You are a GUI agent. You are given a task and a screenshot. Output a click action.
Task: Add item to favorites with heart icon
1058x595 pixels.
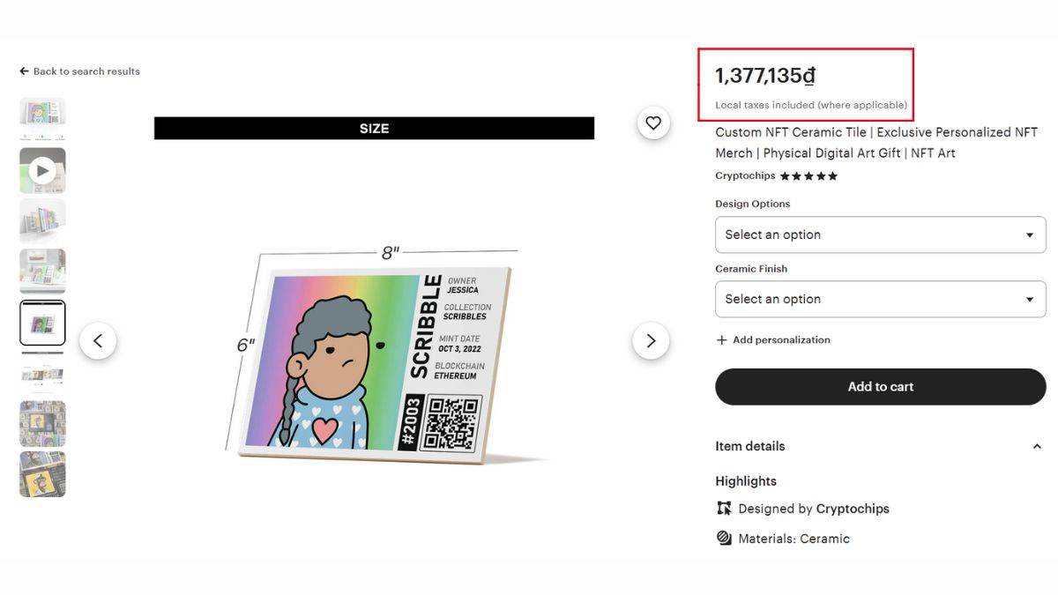click(x=652, y=123)
